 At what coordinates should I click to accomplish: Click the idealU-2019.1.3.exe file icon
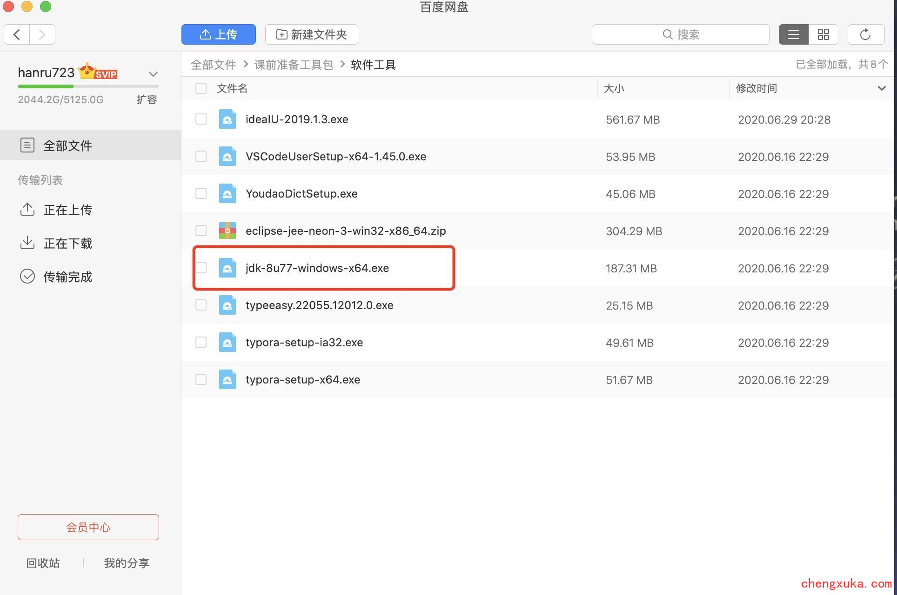pyautogui.click(x=228, y=119)
